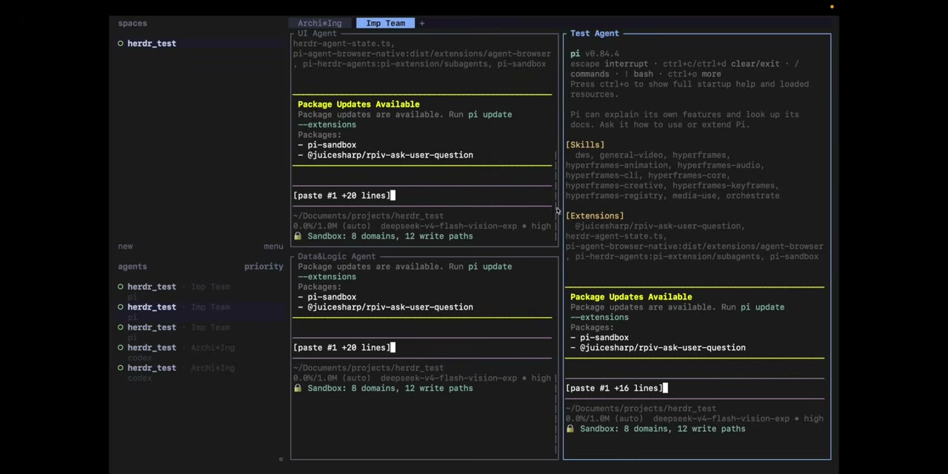Select the Imp Team tab

click(385, 23)
